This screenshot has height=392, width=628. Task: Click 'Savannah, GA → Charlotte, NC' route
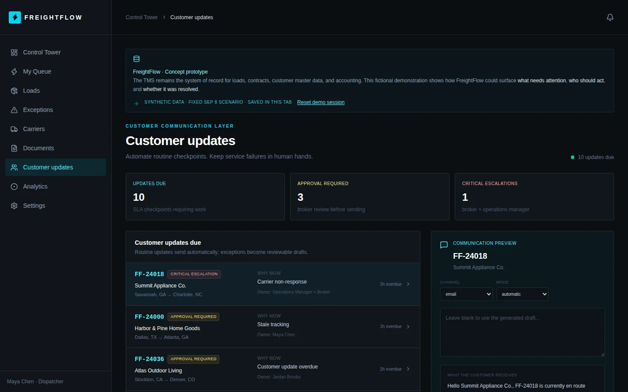pyautogui.click(x=168, y=295)
